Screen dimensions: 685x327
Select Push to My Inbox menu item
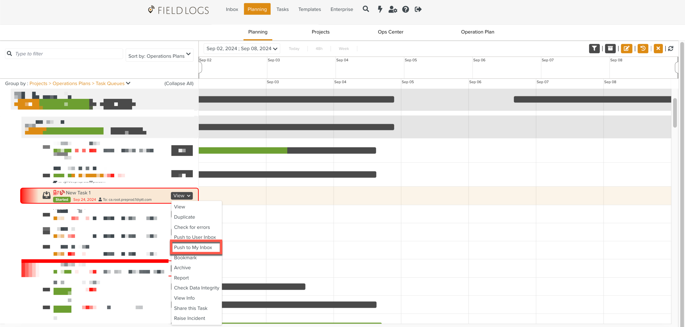193,247
